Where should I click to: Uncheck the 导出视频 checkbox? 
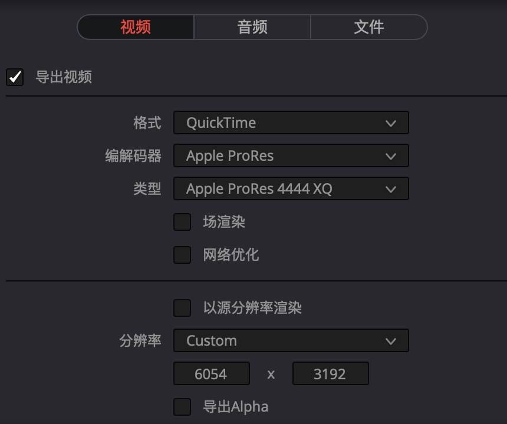coord(15,77)
